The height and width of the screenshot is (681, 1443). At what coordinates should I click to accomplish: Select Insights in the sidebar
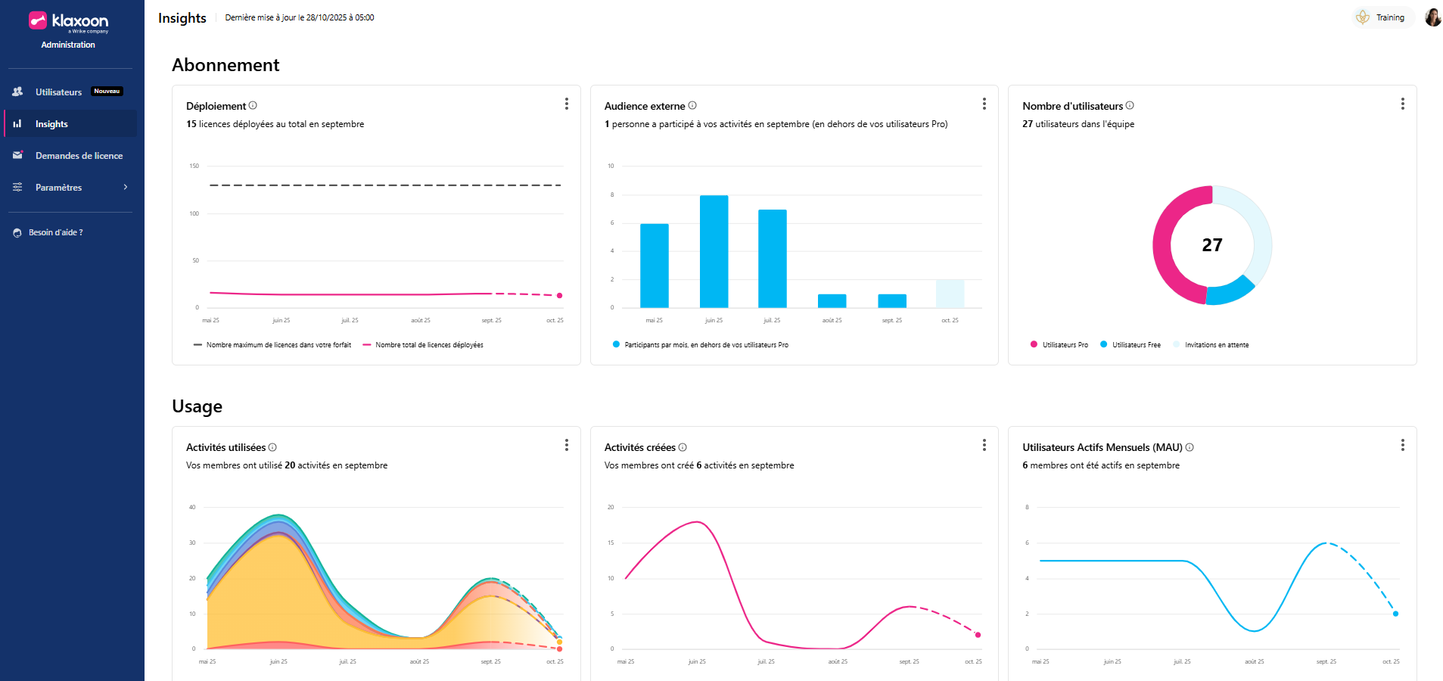(51, 124)
